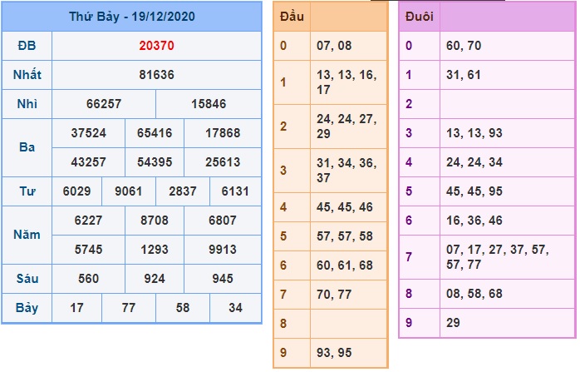
Task: Select Năm prize number 5745
Action: coord(88,250)
